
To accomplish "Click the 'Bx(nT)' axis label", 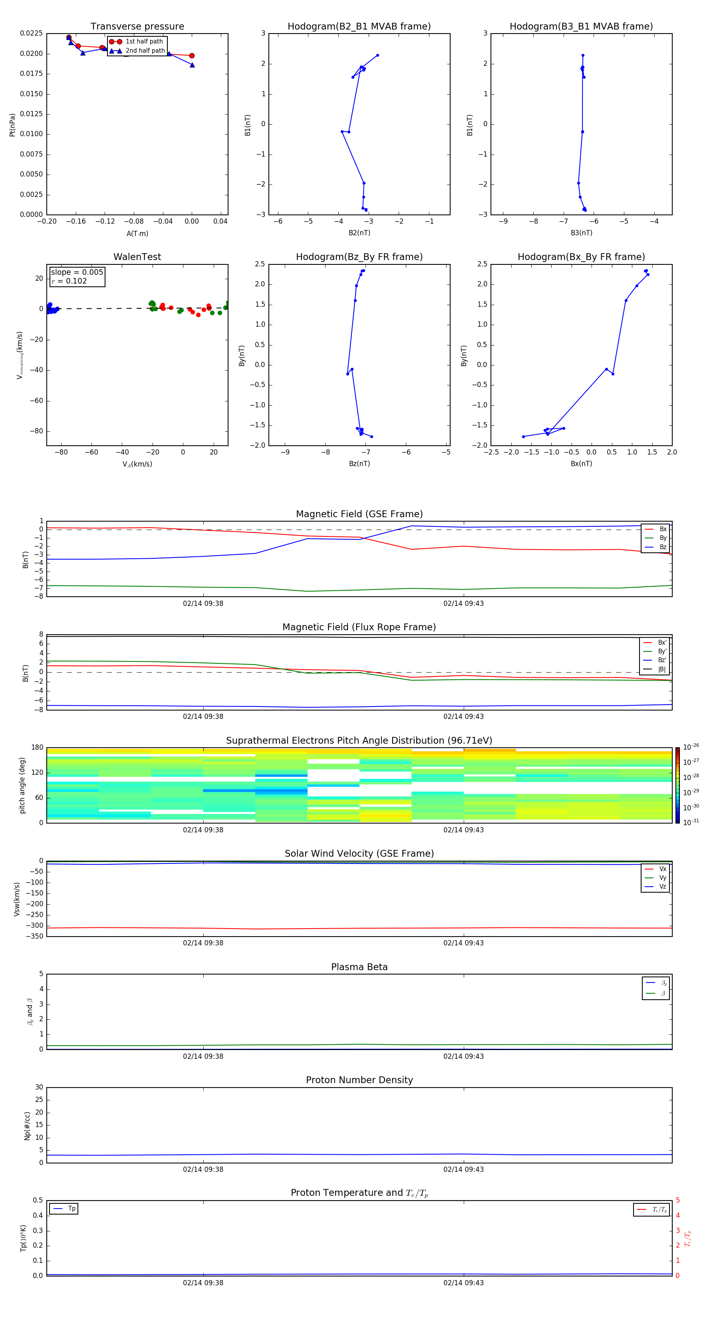I will (581, 464).
